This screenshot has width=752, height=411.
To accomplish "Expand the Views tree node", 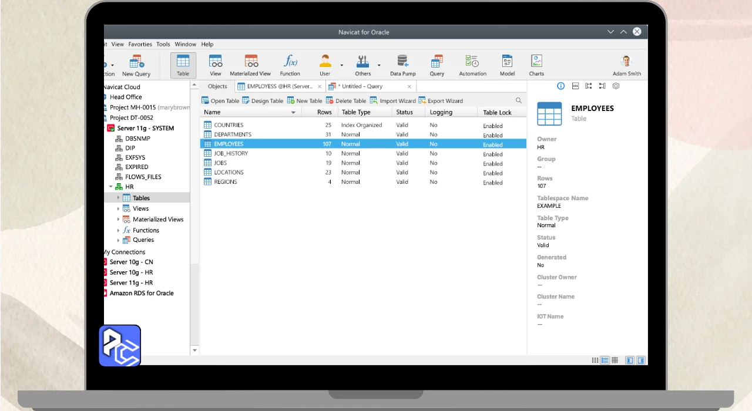I will pyautogui.click(x=118, y=208).
